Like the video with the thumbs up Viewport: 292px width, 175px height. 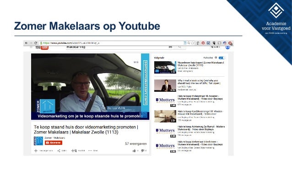click(x=134, y=151)
